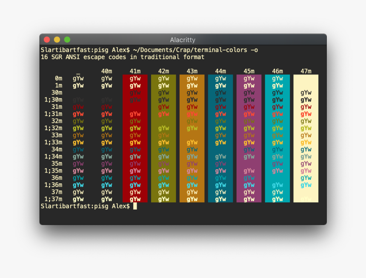366x278 pixels.
Task: Click the 1;33m row label
Action: coord(54,142)
